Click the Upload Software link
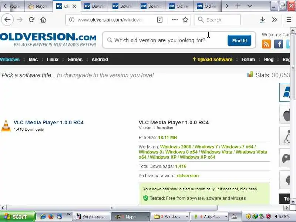Image resolution: width=296 pixels, height=222 pixels. pos(212,60)
